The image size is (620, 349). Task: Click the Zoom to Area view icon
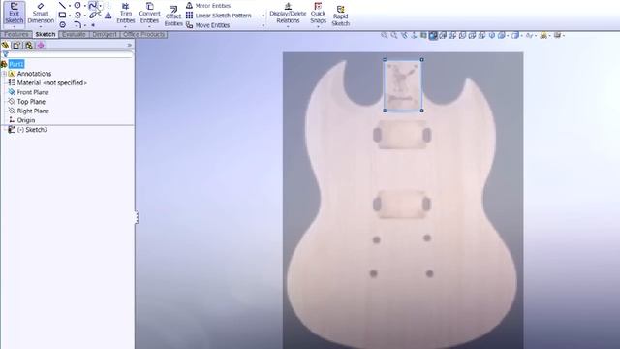[x=394, y=35]
